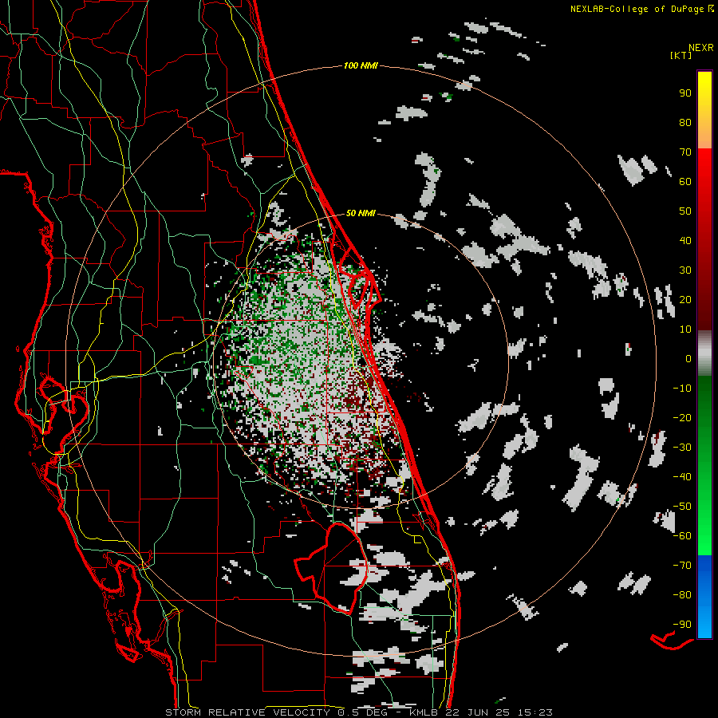Click the -30 value on the velocity scale
This screenshot has width=718, height=718.
pos(682,448)
